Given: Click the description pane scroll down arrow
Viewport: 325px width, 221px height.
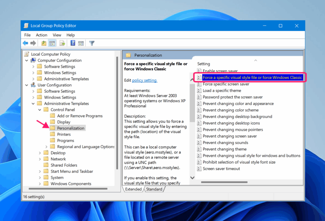Looking at the screenshot, I should point(192,178).
